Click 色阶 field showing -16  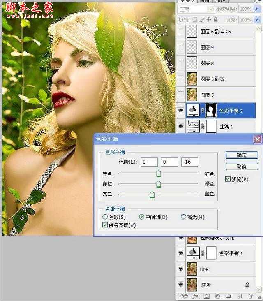click(x=189, y=162)
